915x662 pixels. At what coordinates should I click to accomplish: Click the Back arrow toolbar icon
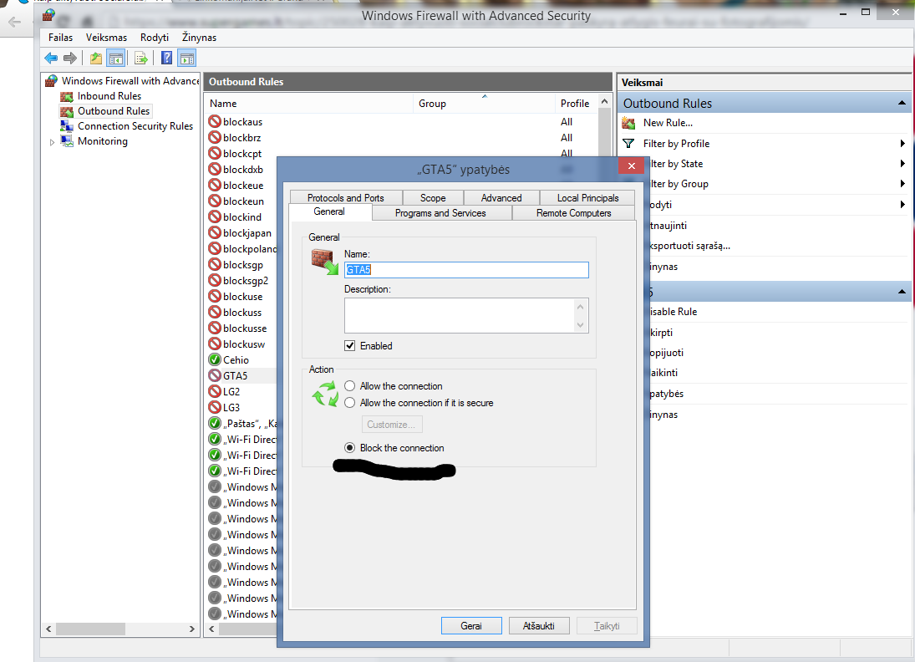(52, 58)
